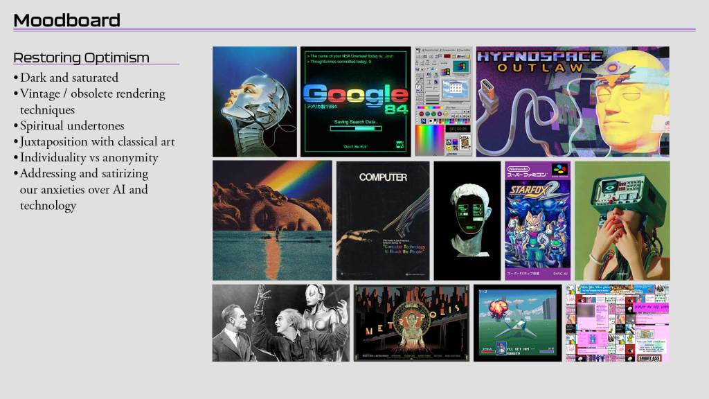Image resolution: width=709 pixels, height=399 pixels.
Task: Select the black-and-white Metropolis film still
Action: [280, 322]
